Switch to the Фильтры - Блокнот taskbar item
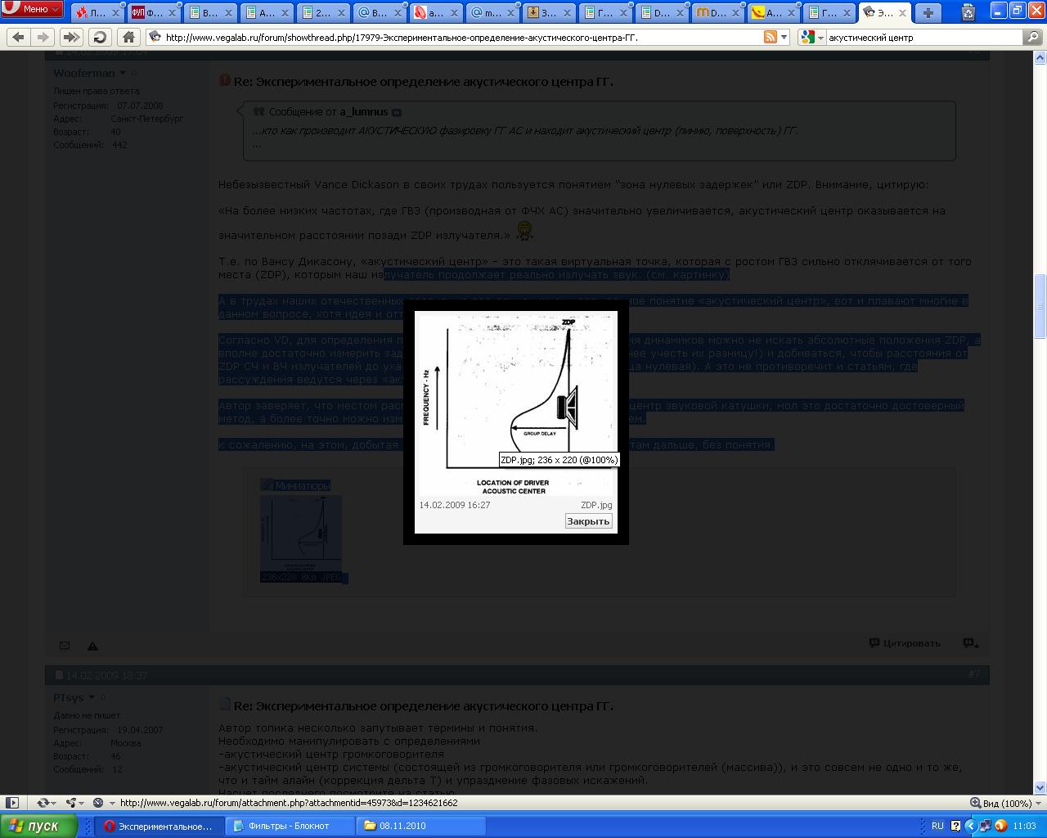The image size is (1047, 838). [x=288, y=826]
